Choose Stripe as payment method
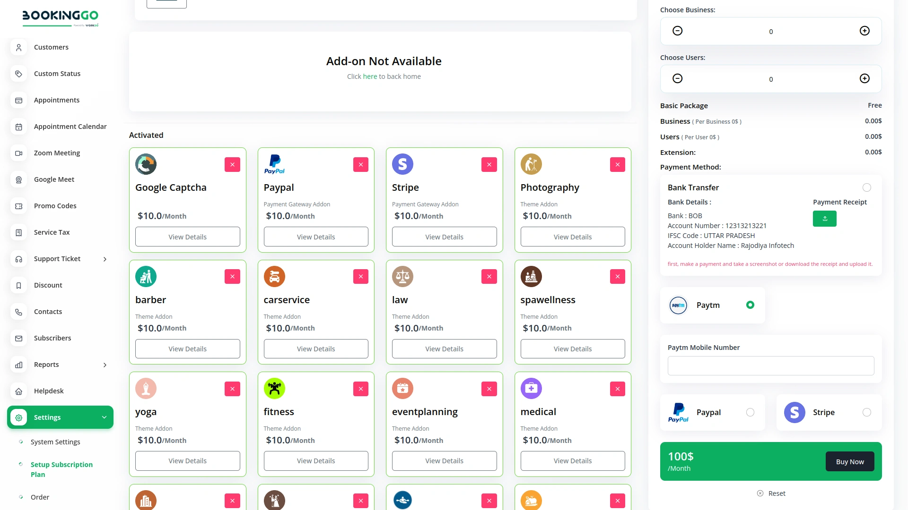 tap(866, 412)
